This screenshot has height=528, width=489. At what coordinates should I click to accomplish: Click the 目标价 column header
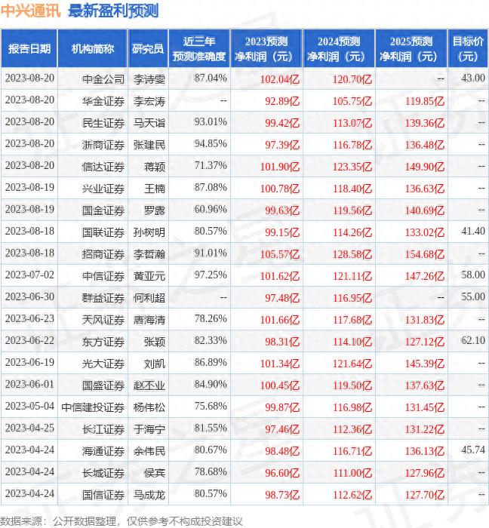468,49
